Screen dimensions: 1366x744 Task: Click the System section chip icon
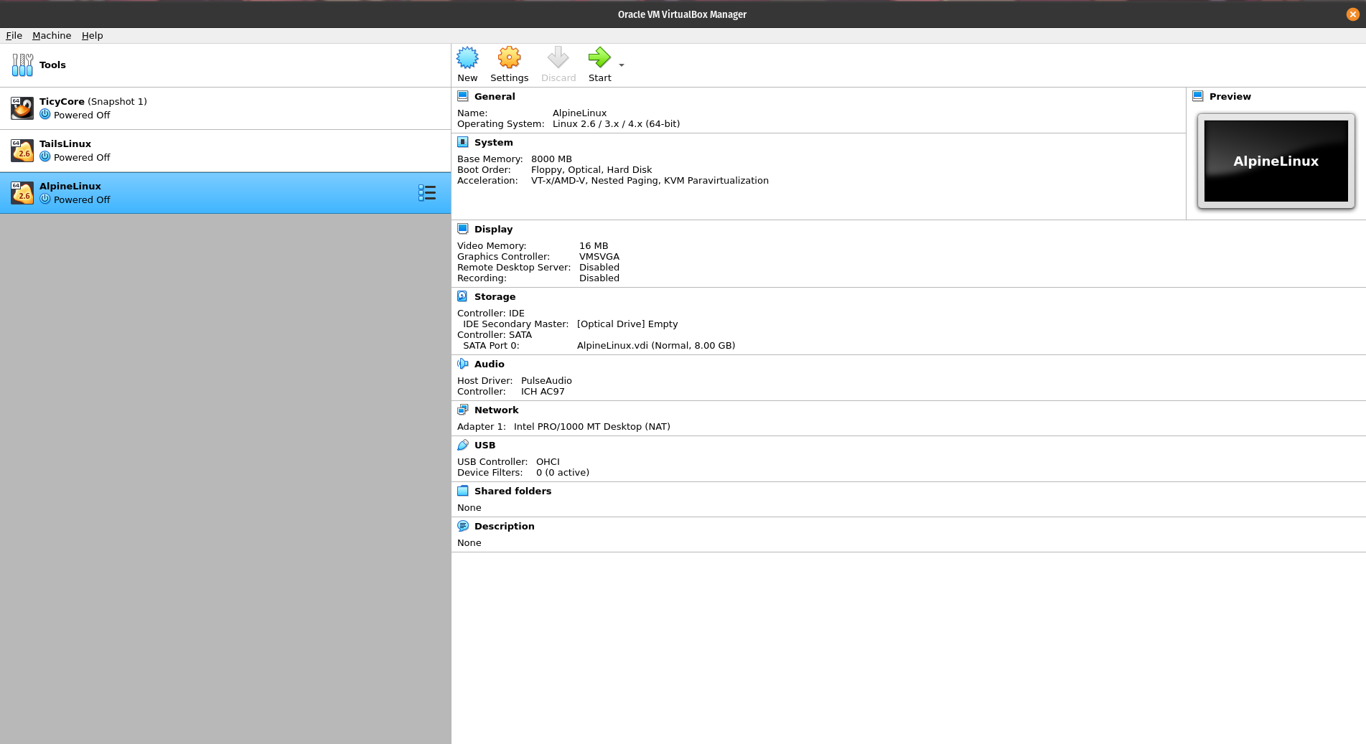[x=463, y=142]
